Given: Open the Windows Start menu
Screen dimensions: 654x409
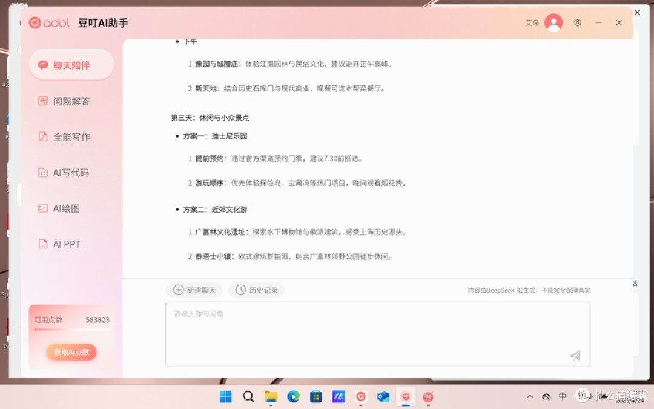Looking at the screenshot, I should pos(226,396).
